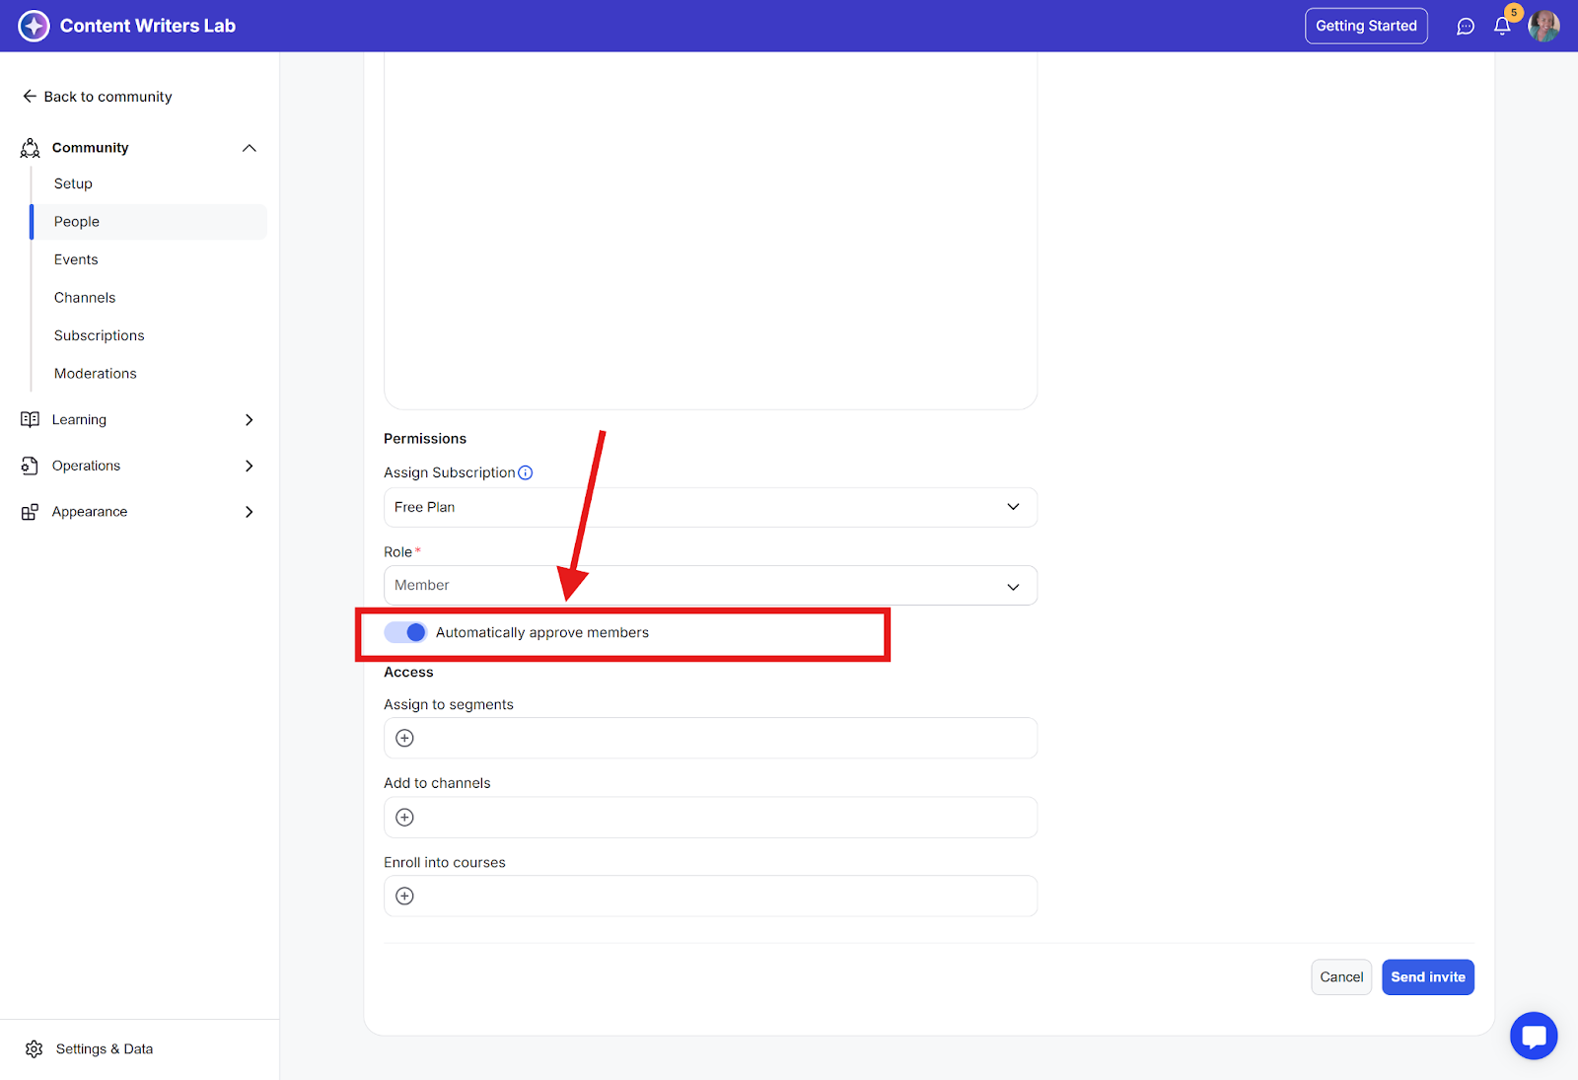
Task: Click the Content Writers Lab logo icon
Action: (x=34, y=26)
